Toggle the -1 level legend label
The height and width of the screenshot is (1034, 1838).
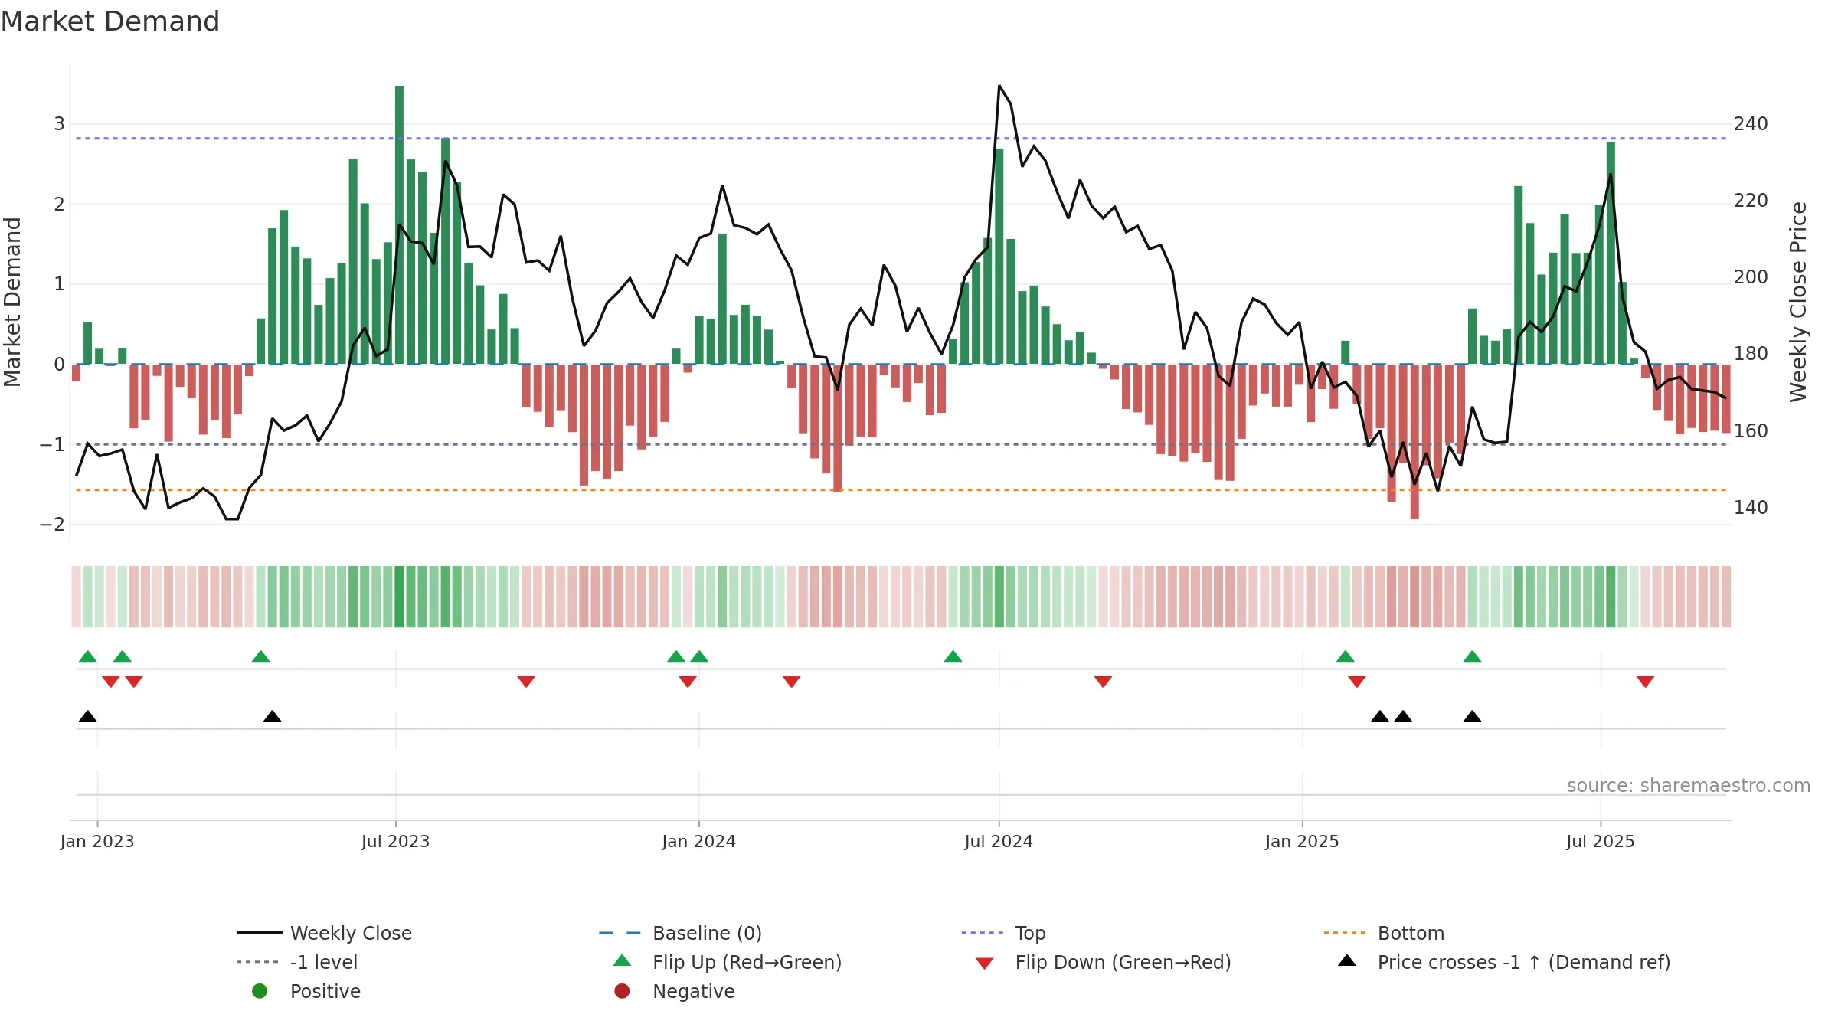tap(324, 962)
